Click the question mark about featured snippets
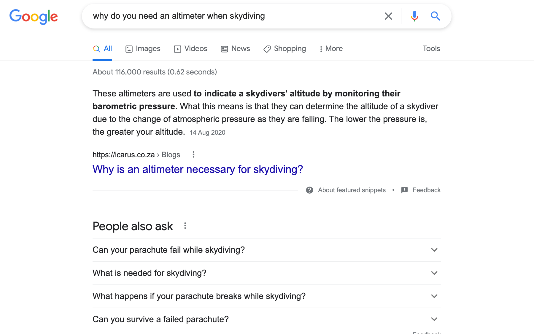Screen dimensions: 534x334 tap(309, 190)
